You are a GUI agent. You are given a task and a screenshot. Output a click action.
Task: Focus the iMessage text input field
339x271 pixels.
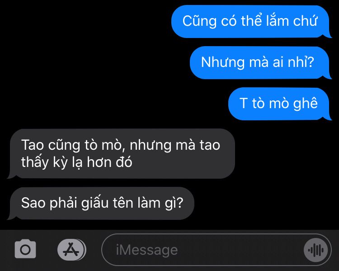click(x=216, y=250)
